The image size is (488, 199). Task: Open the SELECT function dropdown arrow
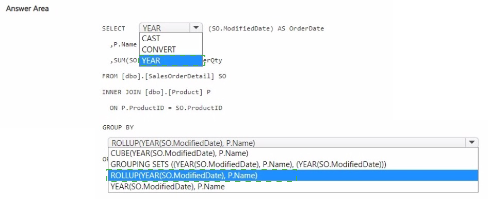(x=196, y=28)
